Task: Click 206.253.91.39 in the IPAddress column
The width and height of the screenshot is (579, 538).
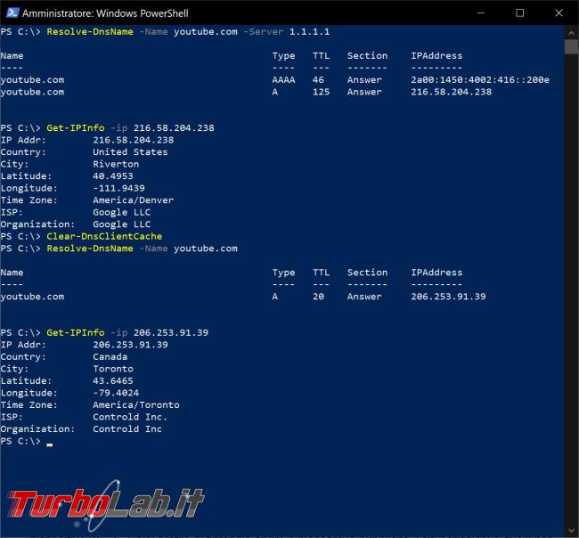Action: [448, 297]
